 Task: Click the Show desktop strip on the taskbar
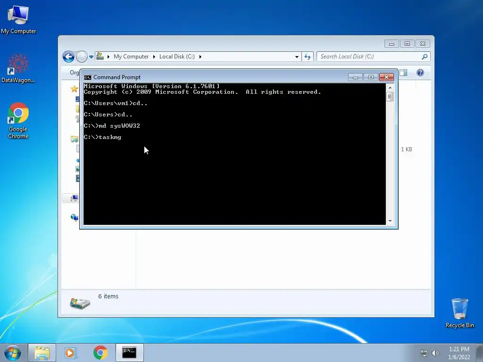[x=480, y=353]
